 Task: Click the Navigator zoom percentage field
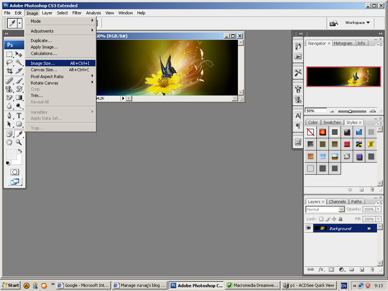tap(316, 111)
